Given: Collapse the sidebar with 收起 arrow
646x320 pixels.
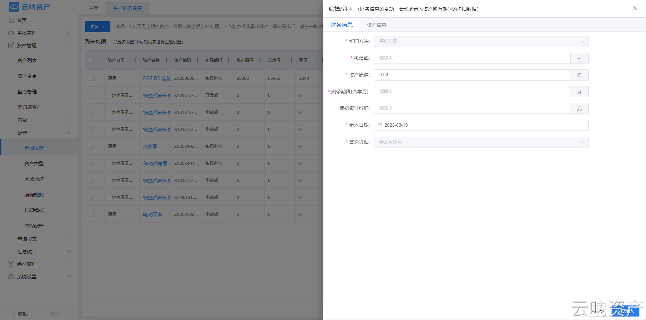Looking at the screenshot, I should tap(14, 313).
